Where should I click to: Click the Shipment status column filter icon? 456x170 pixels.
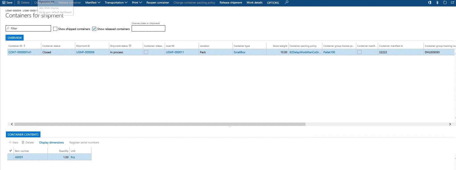(x=130, y=46)
